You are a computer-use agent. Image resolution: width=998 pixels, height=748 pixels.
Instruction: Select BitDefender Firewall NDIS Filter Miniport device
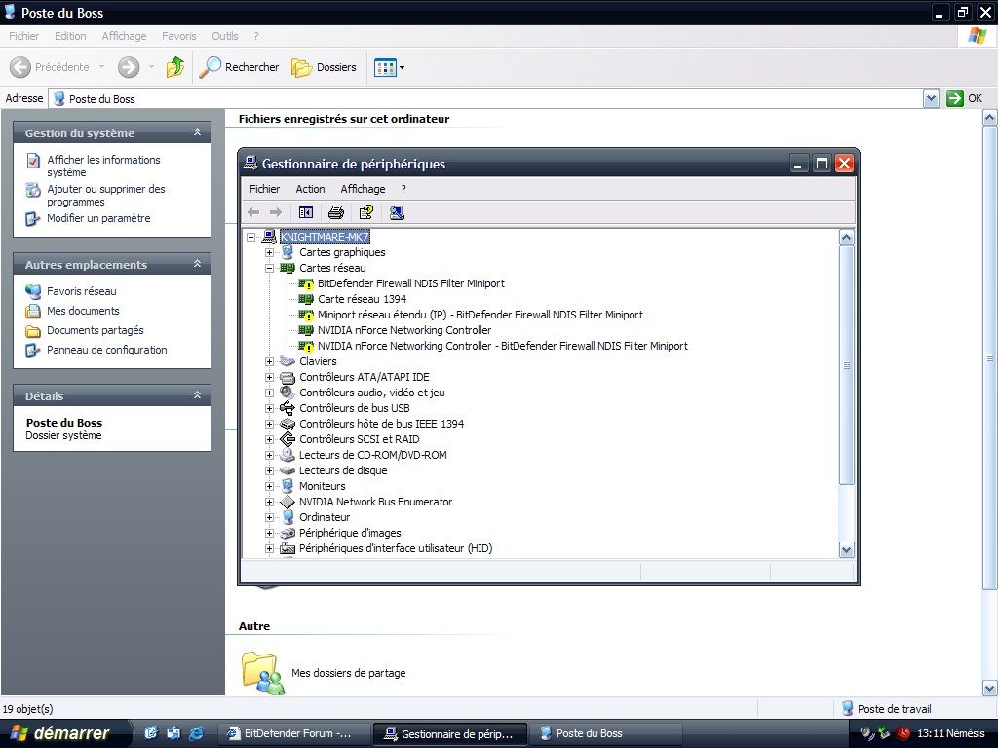click(x=410, y=283)
